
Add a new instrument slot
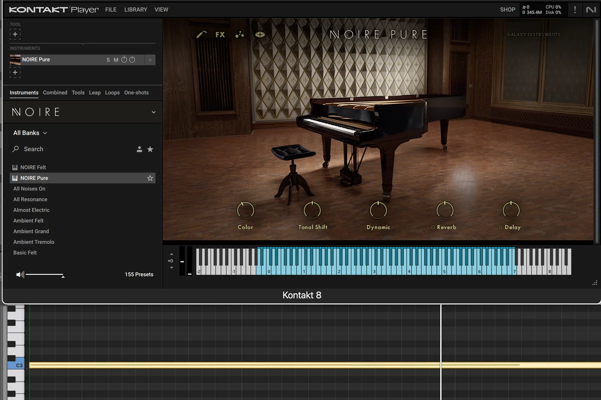tap(15, 72)
